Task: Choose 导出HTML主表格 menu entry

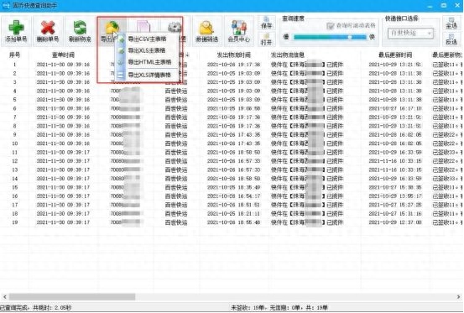Action: 149,62
